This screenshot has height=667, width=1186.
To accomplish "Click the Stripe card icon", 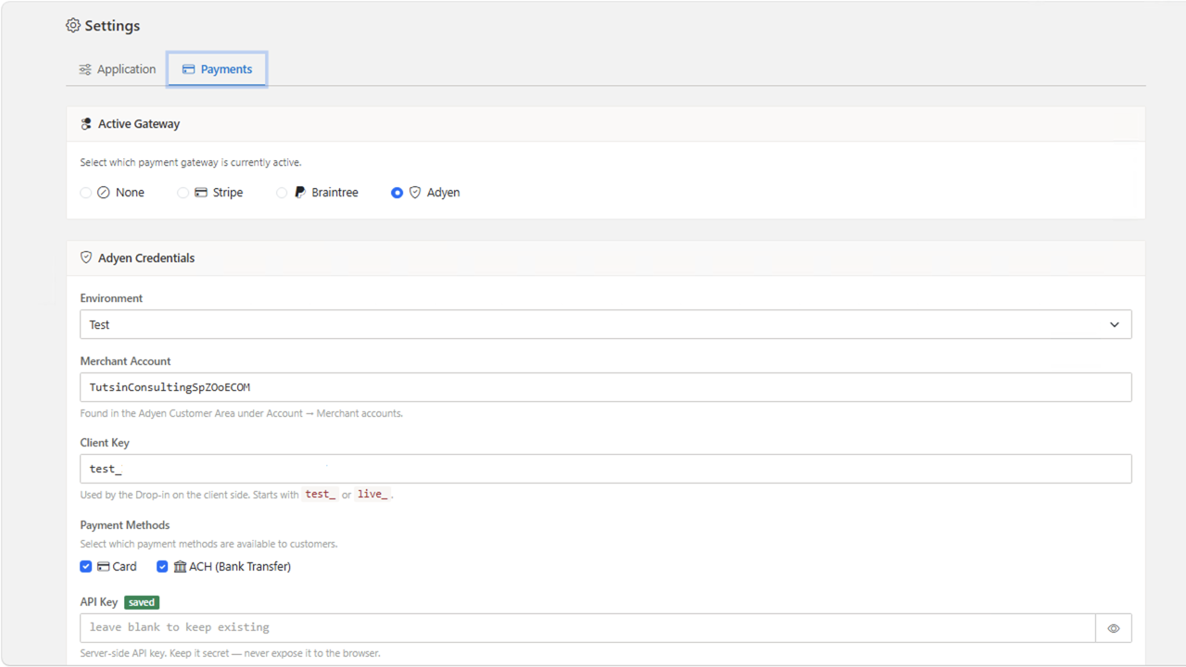I will point(202,192).
